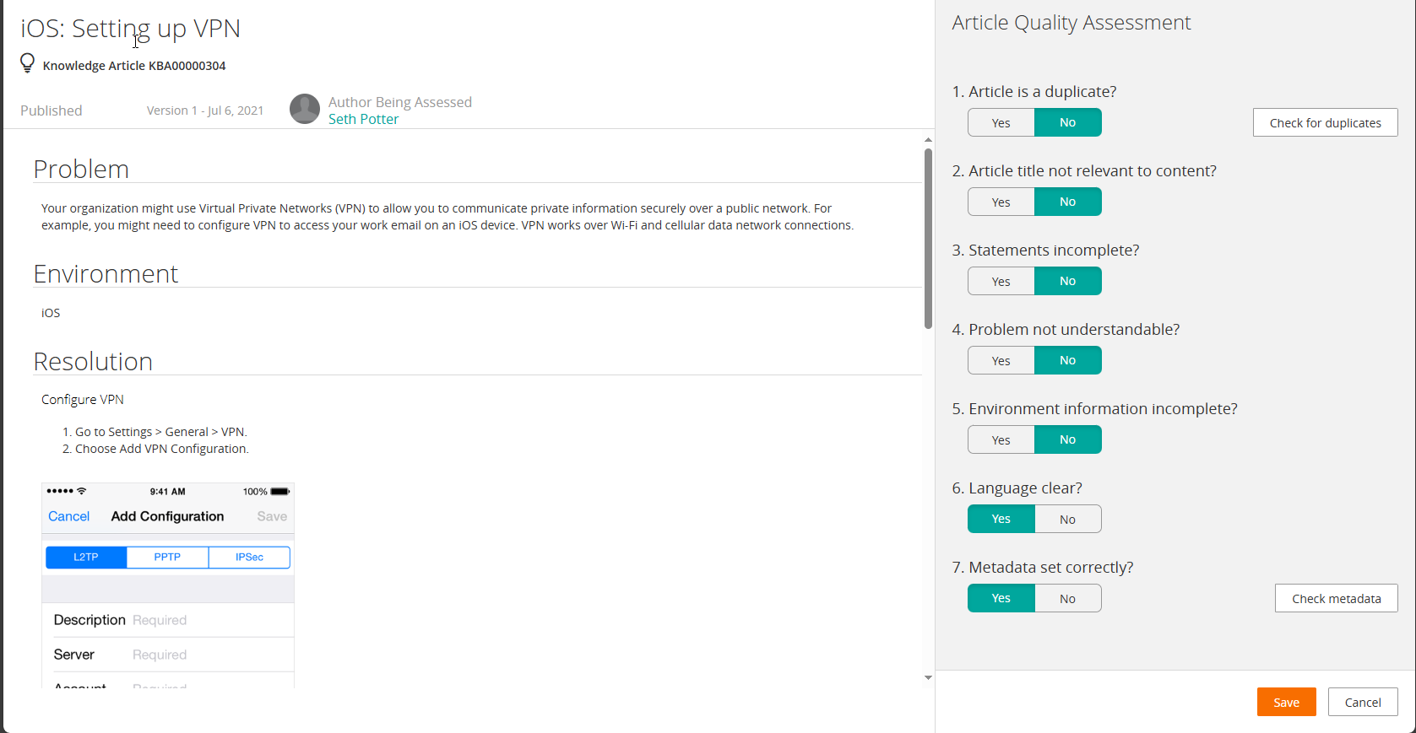
Task: Click the author avatar icon
Action: coord(304,109)
